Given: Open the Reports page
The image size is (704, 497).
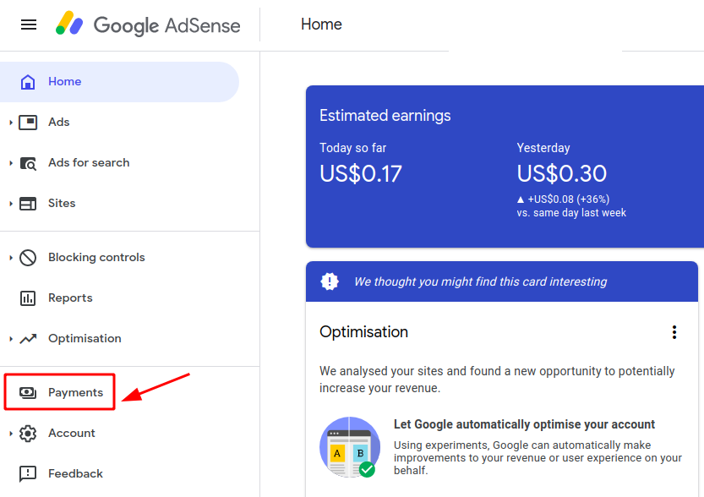Looking at the screenshot, I should coord(70,298).
